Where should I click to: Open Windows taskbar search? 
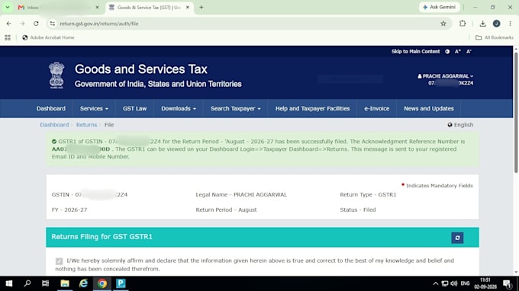pos(27,283)
